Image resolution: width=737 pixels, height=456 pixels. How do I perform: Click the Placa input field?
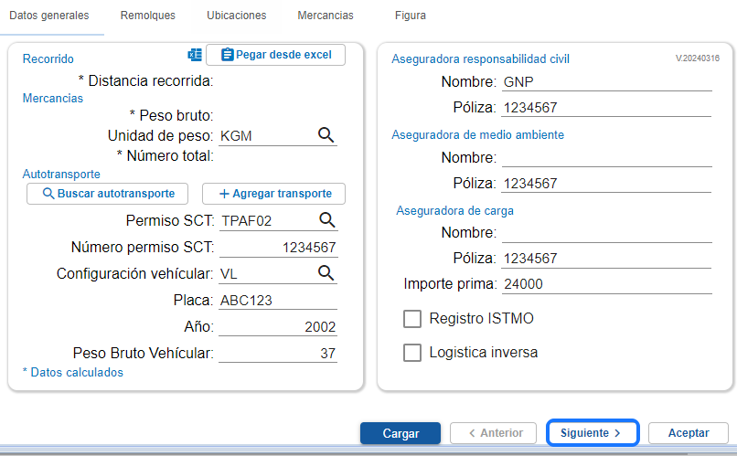(x=278, y=301)
